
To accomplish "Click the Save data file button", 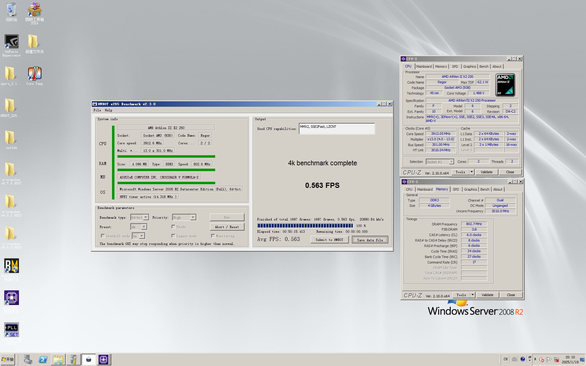I will [370, 240].
